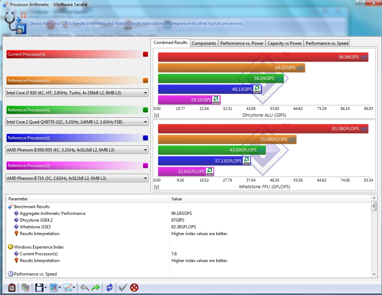The width and height of the screenshot is (382, 295).
Task: Click the red 96.98GIPS Dhrystone bar
Action: point(263,57)
